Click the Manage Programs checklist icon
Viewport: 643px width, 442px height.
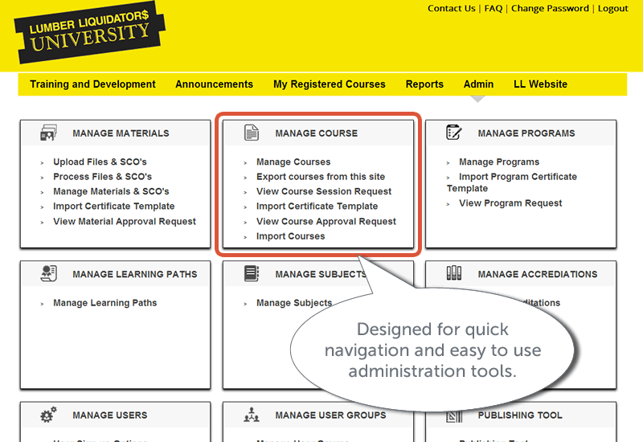coord(453,133)
